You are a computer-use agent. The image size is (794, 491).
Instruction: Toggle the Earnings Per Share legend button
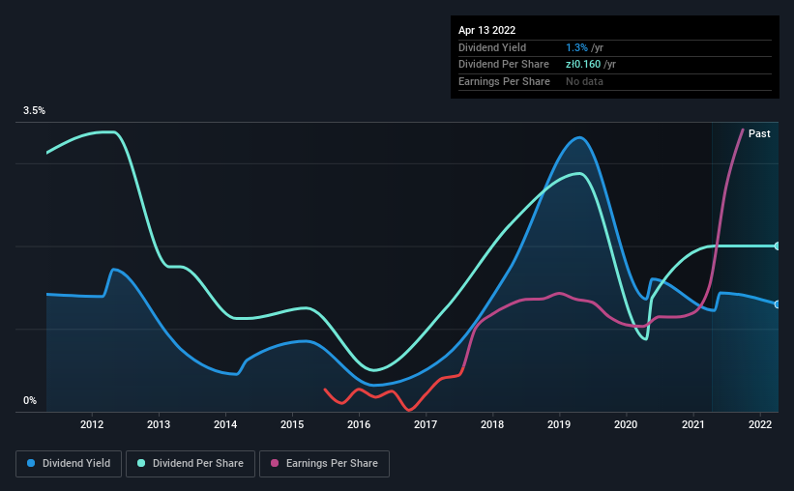[324, 464]
